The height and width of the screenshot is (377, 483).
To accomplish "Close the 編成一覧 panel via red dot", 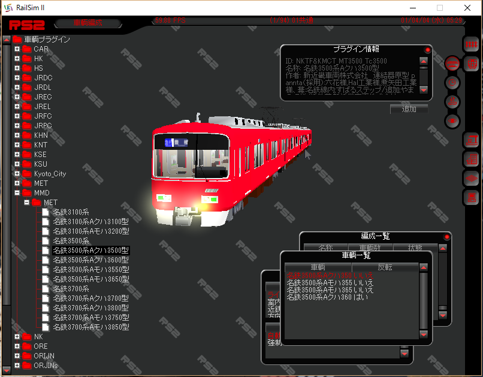I will 446,237.
